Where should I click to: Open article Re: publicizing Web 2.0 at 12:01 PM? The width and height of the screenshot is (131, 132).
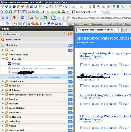105,95
